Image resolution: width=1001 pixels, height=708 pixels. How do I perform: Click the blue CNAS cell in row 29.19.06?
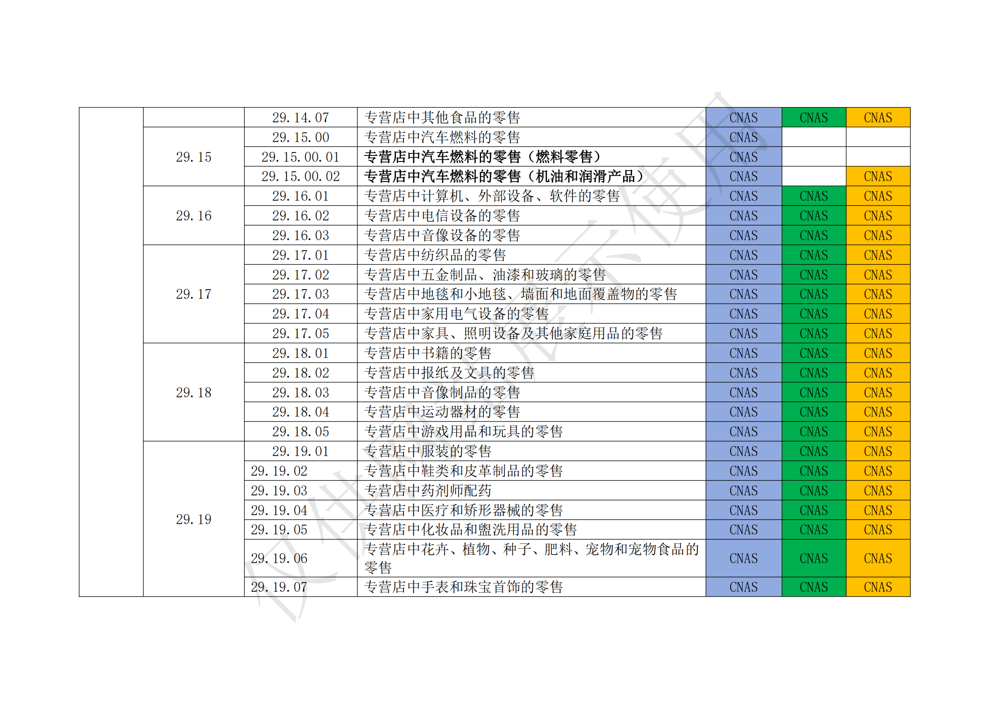pos(744,559)
